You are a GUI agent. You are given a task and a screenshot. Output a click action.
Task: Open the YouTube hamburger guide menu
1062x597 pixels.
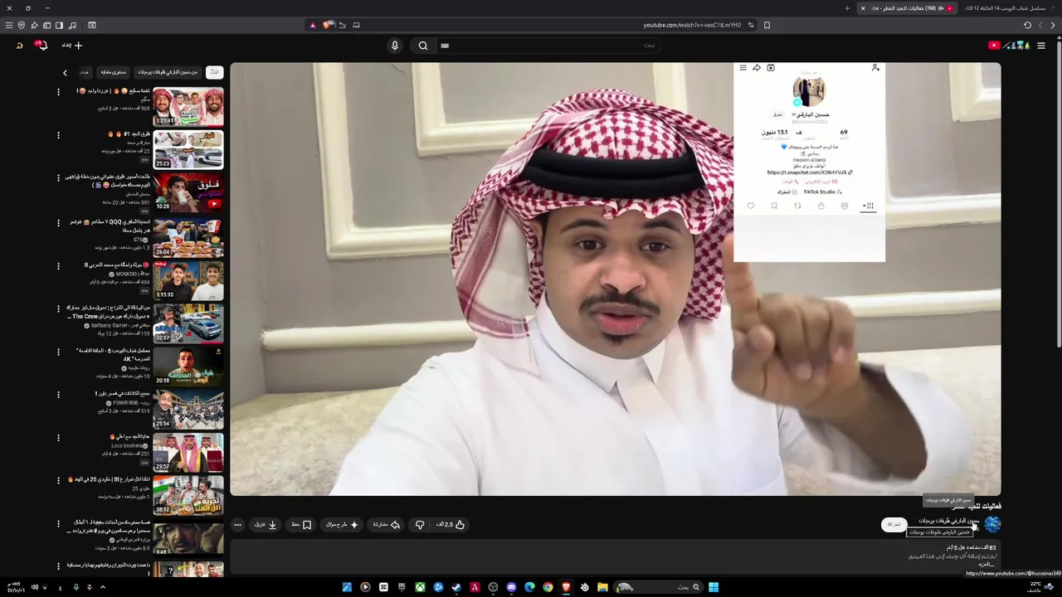tap(1041, 46)
